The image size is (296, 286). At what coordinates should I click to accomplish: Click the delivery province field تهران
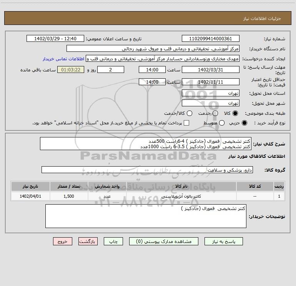211,93
